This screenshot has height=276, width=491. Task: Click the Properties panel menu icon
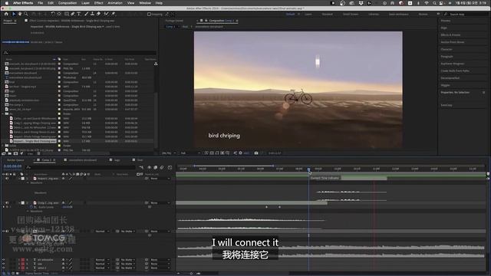click(x=484, y=92)
